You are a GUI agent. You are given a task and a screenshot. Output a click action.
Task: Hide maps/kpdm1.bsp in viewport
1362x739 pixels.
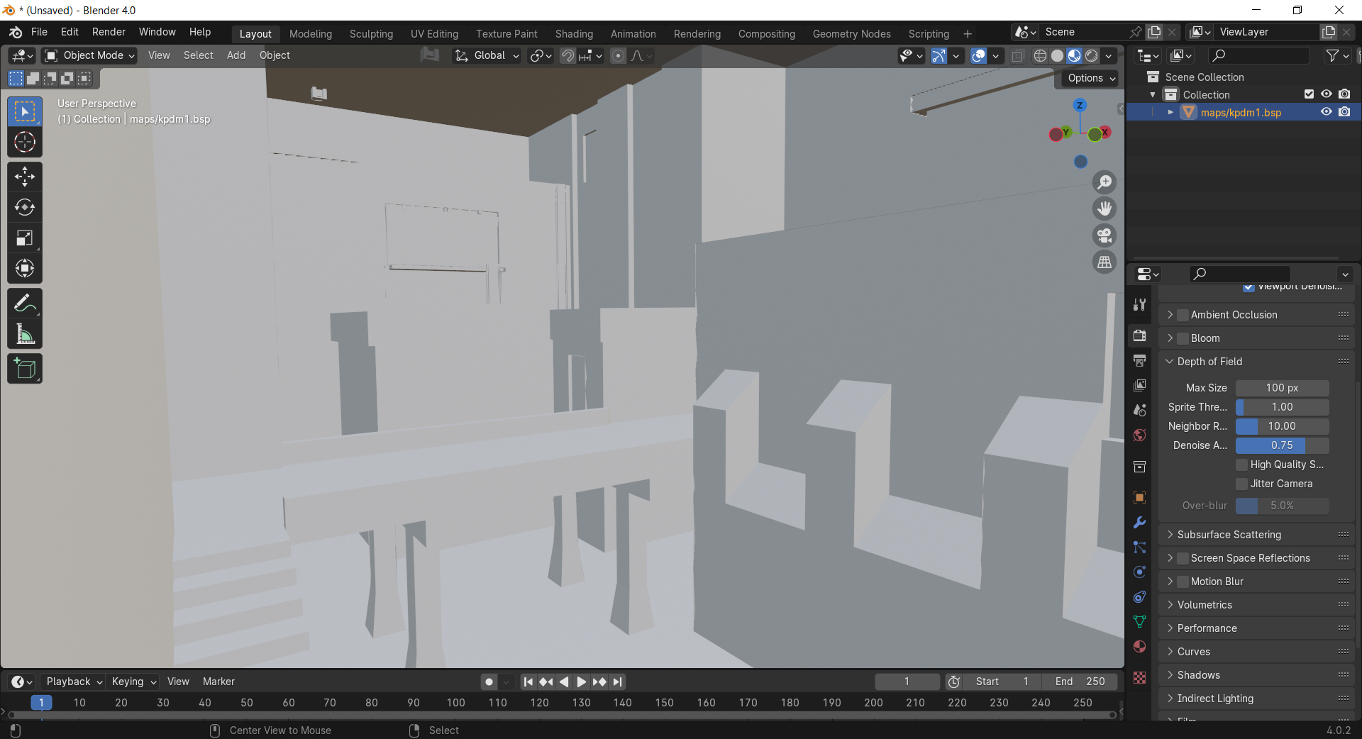coord(1326,112)
